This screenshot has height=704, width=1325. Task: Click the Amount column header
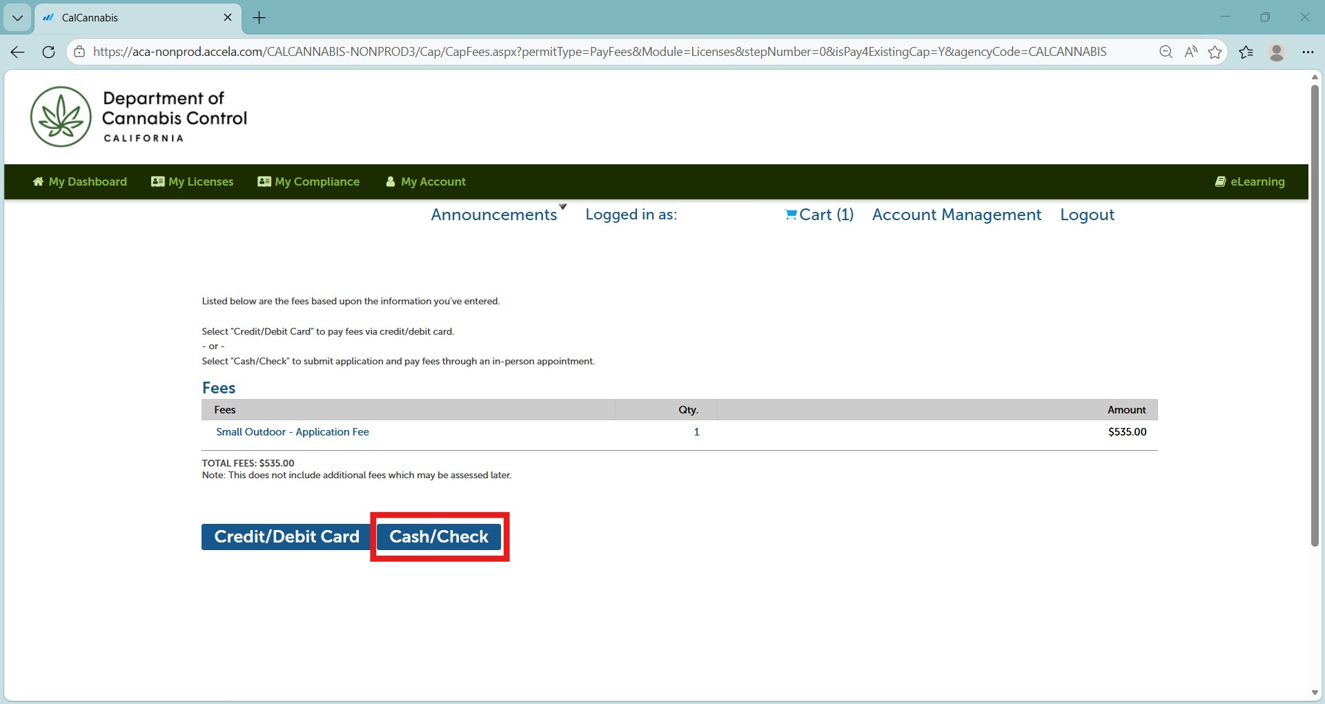1126,410
